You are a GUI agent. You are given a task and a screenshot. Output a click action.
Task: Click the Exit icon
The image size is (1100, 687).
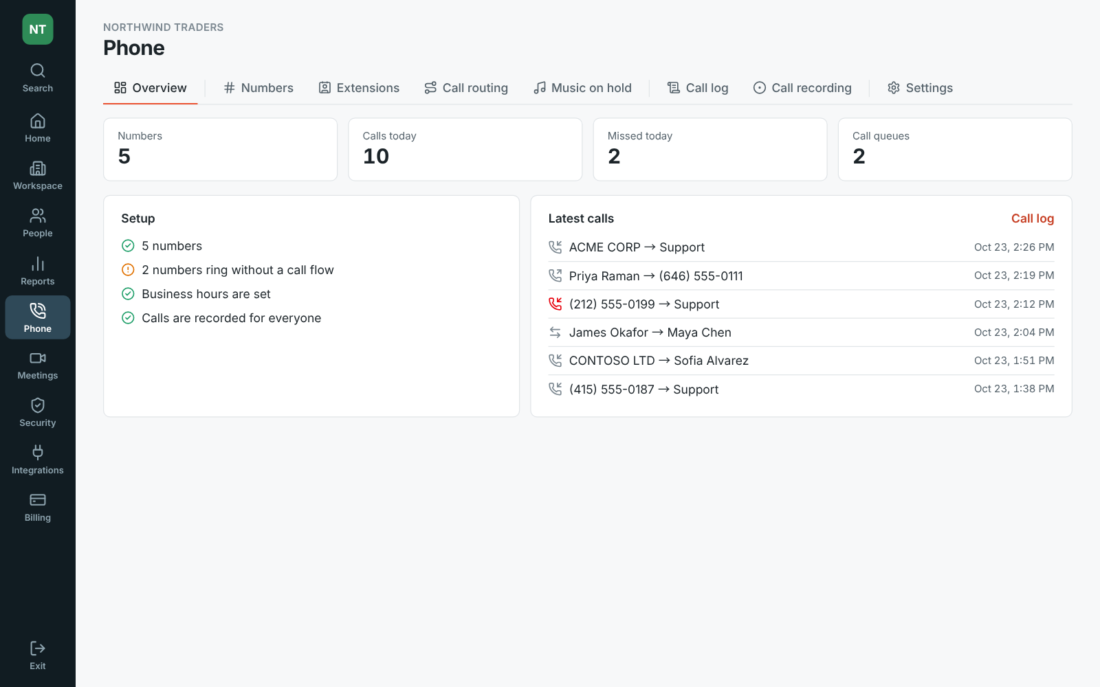[x=38, y=655]
